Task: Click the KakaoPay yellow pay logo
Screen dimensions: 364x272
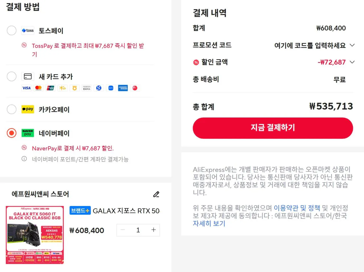Action: tap(28, 109)
